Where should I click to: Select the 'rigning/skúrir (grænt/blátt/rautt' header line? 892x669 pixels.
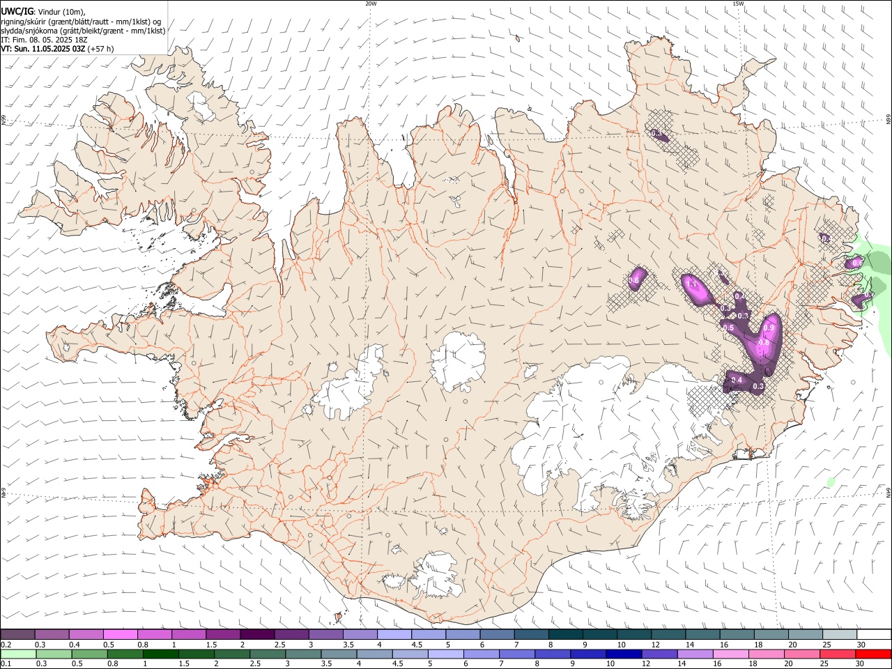click(x=81, y=22)
